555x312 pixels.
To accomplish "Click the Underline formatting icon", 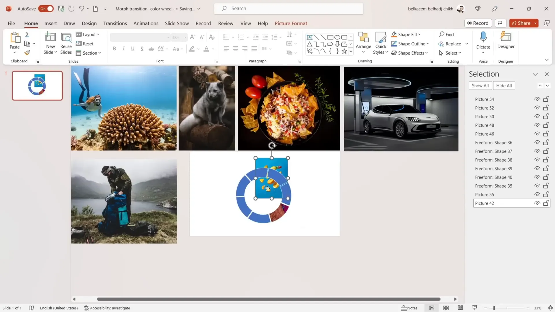I will pos(133,49).
